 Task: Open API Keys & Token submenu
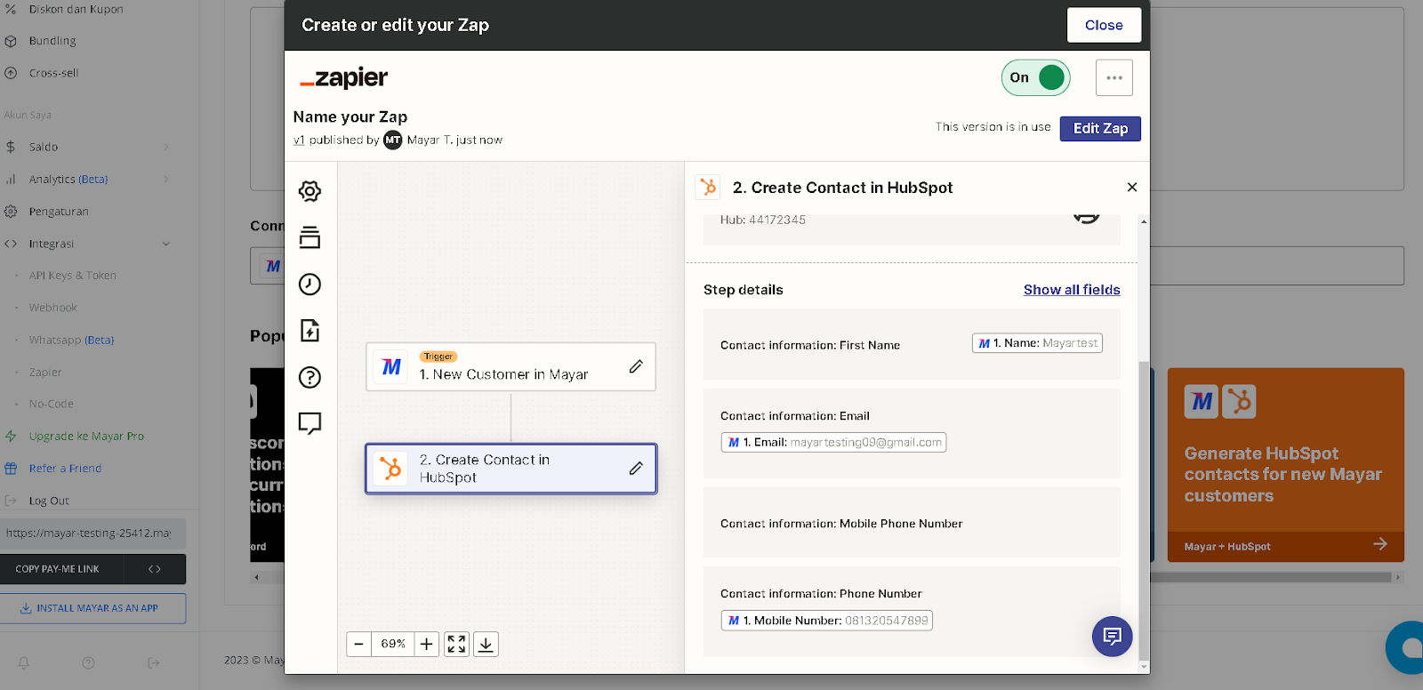click(x=72, y=276)
